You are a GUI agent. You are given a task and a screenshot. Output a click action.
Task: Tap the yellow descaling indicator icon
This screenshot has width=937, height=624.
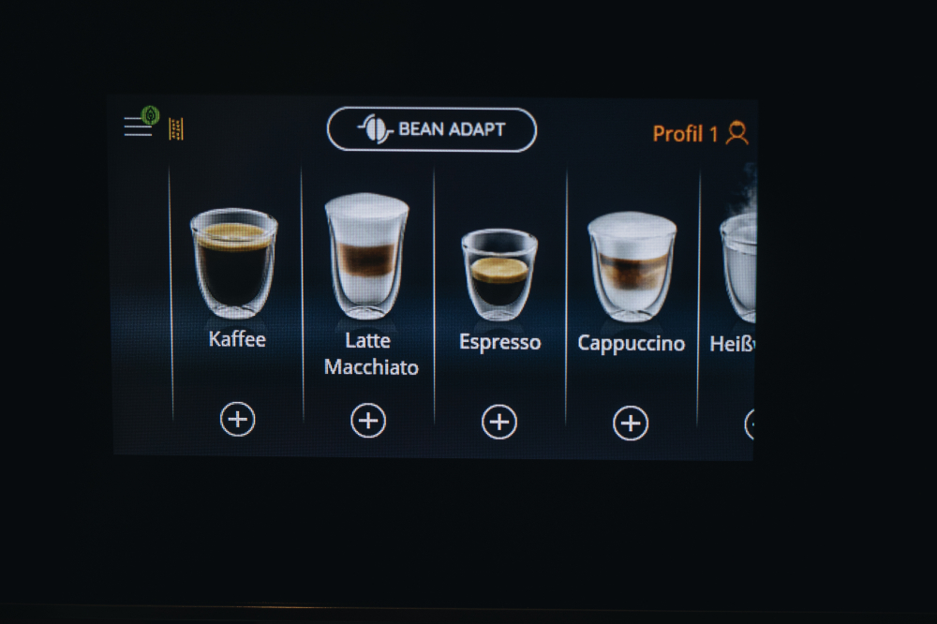[176, 128]
